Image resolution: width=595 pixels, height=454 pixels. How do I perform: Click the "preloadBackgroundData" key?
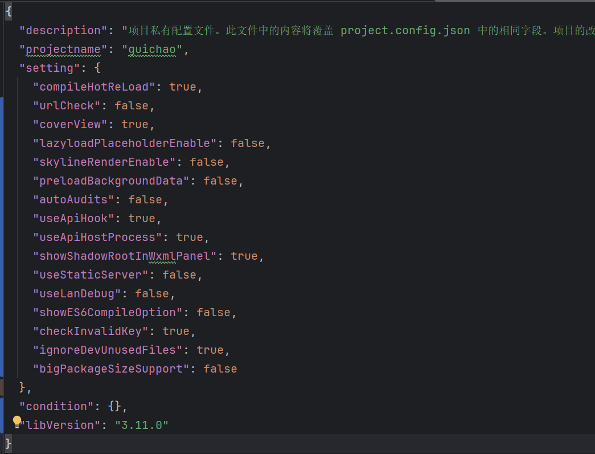pos(111,181)
